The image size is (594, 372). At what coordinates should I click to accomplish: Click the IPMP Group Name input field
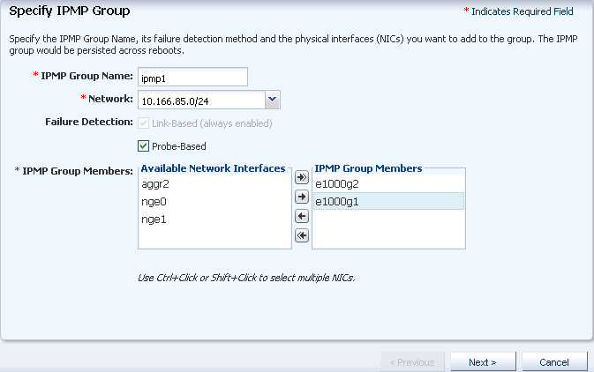point(192,78)
